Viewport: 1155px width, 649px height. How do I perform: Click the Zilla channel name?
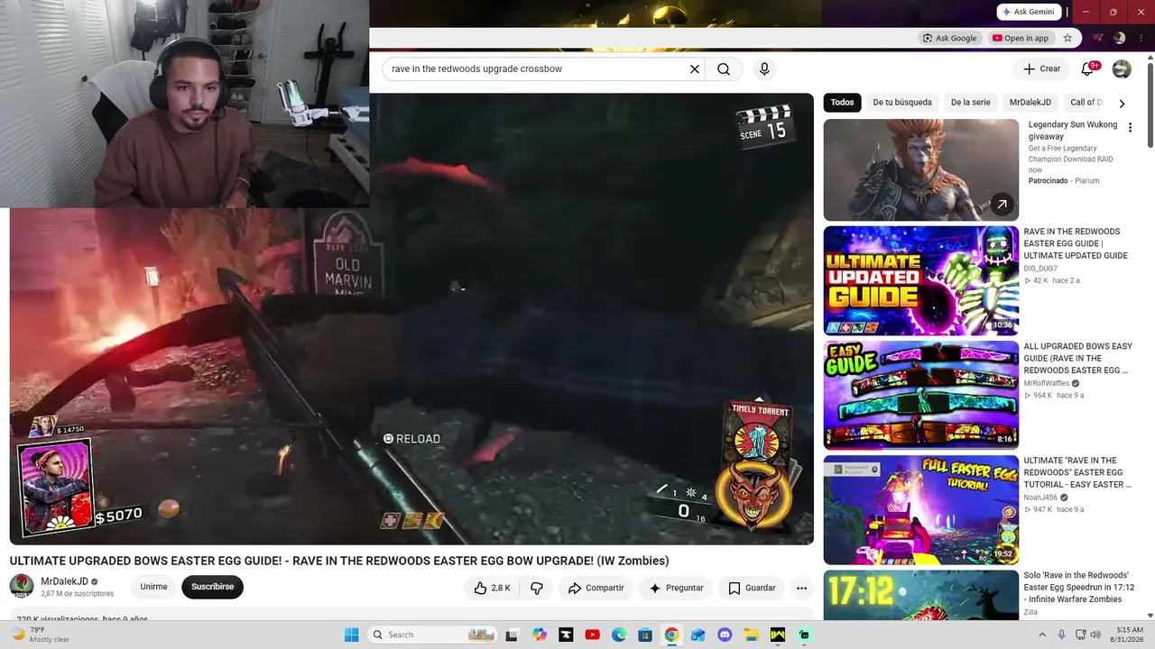1030,612
